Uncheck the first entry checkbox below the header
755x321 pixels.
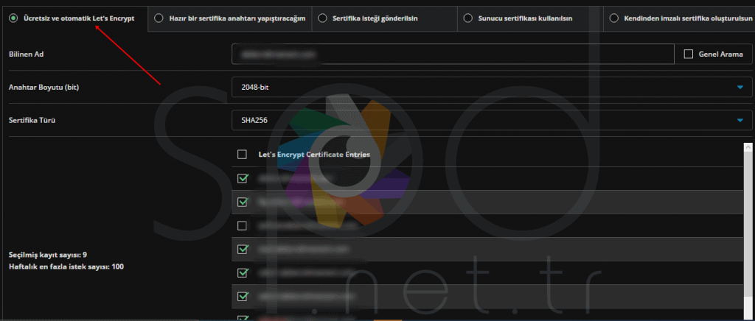pyautogui.click(x=242, y=178)
